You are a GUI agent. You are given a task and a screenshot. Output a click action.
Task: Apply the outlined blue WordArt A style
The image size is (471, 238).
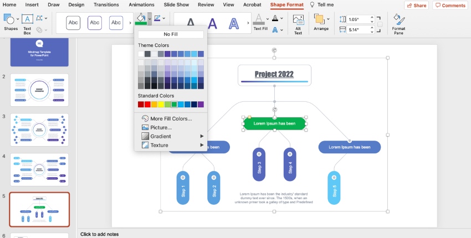[x=234, y=23]
